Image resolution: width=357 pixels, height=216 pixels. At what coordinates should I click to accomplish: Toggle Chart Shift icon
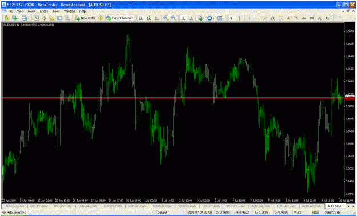tap(191, 18)
